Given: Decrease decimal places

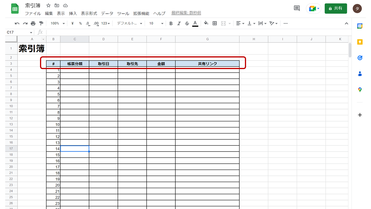Looking at the screenshot, I should point(88,24).
